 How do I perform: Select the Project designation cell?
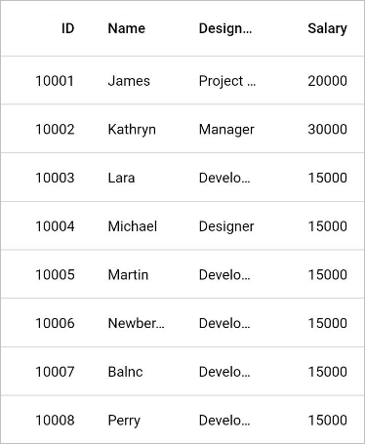(227, 80)
